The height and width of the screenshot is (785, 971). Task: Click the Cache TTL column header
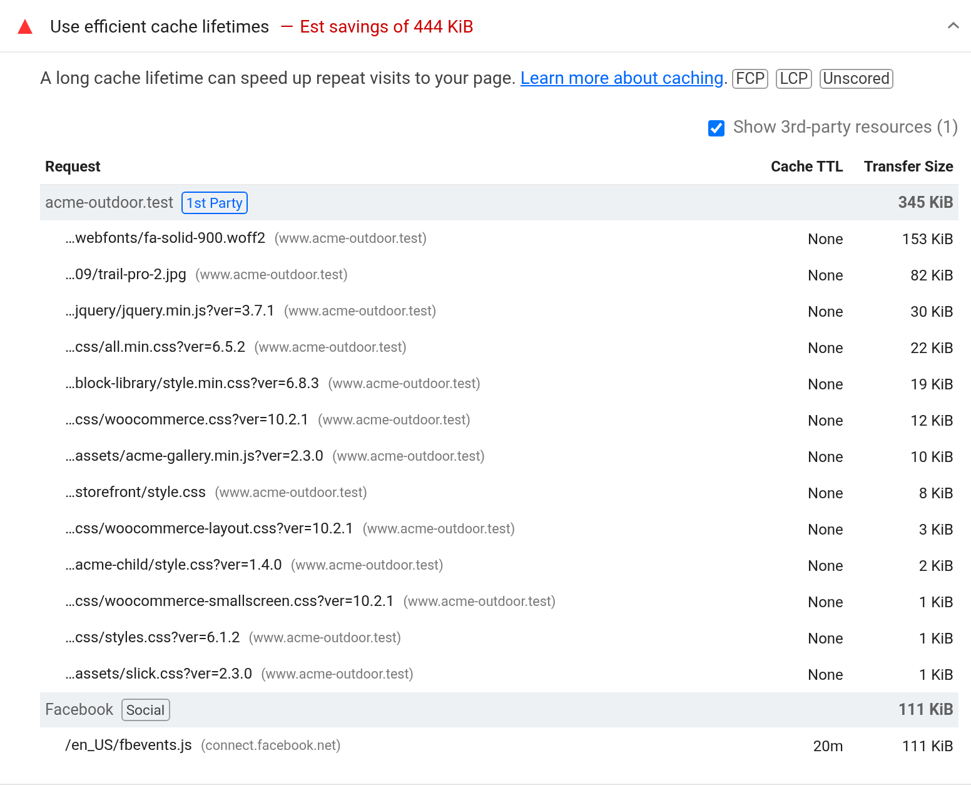click(806, 167)
